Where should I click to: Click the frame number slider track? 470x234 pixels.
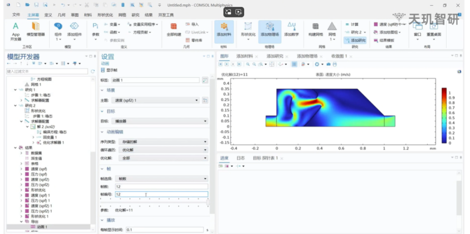pyautogui.click(x=154, y=203)
